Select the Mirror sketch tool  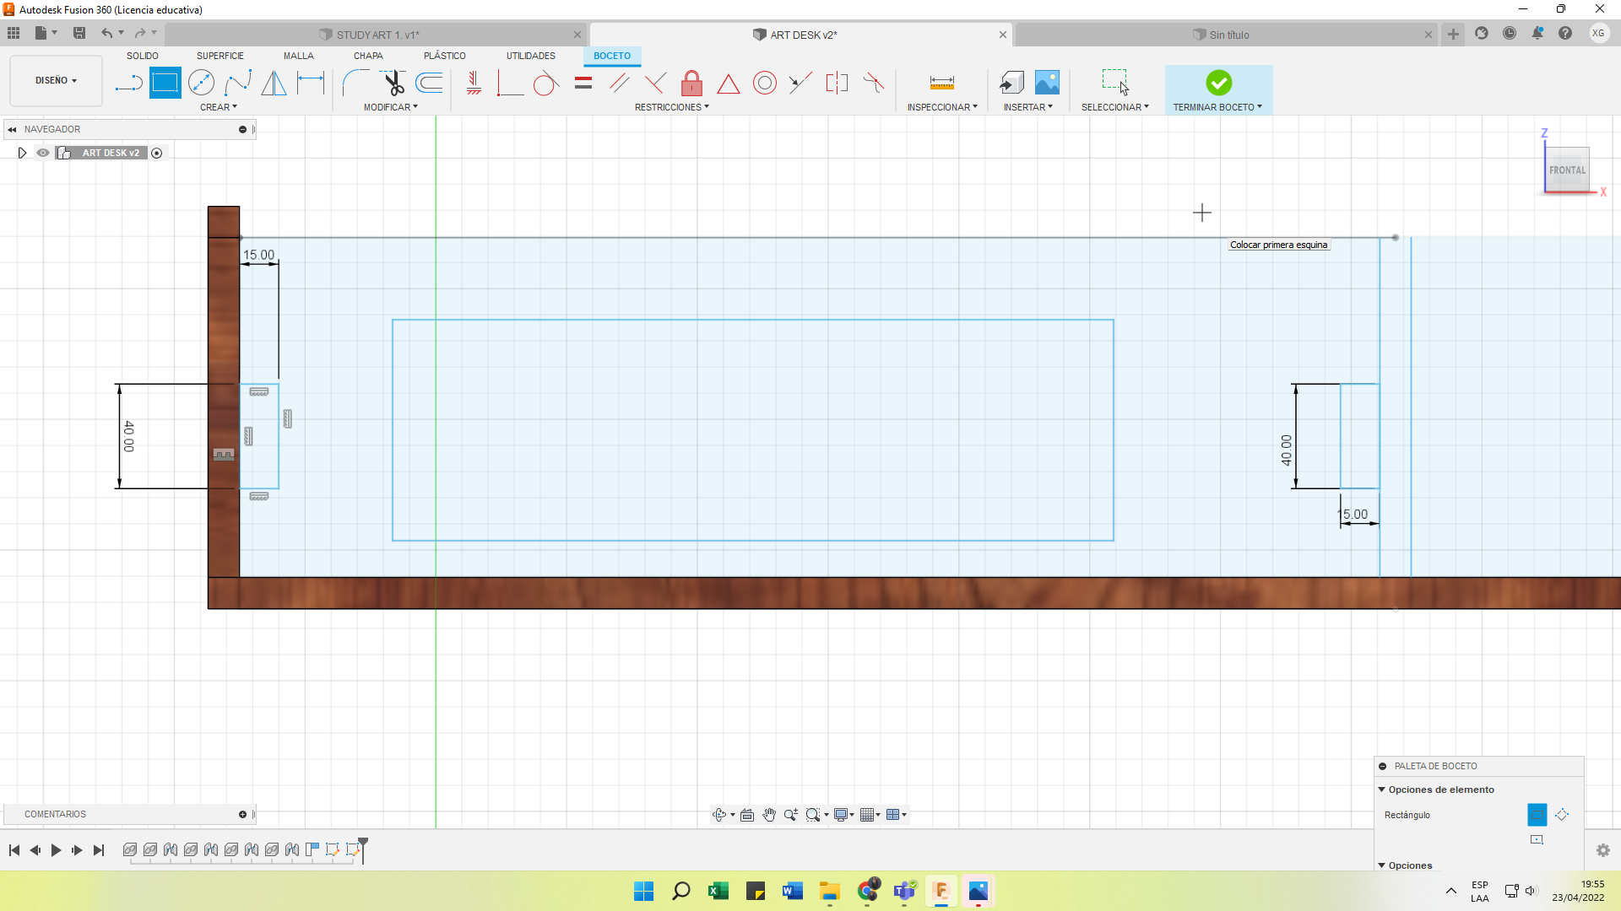pos(274,83)
